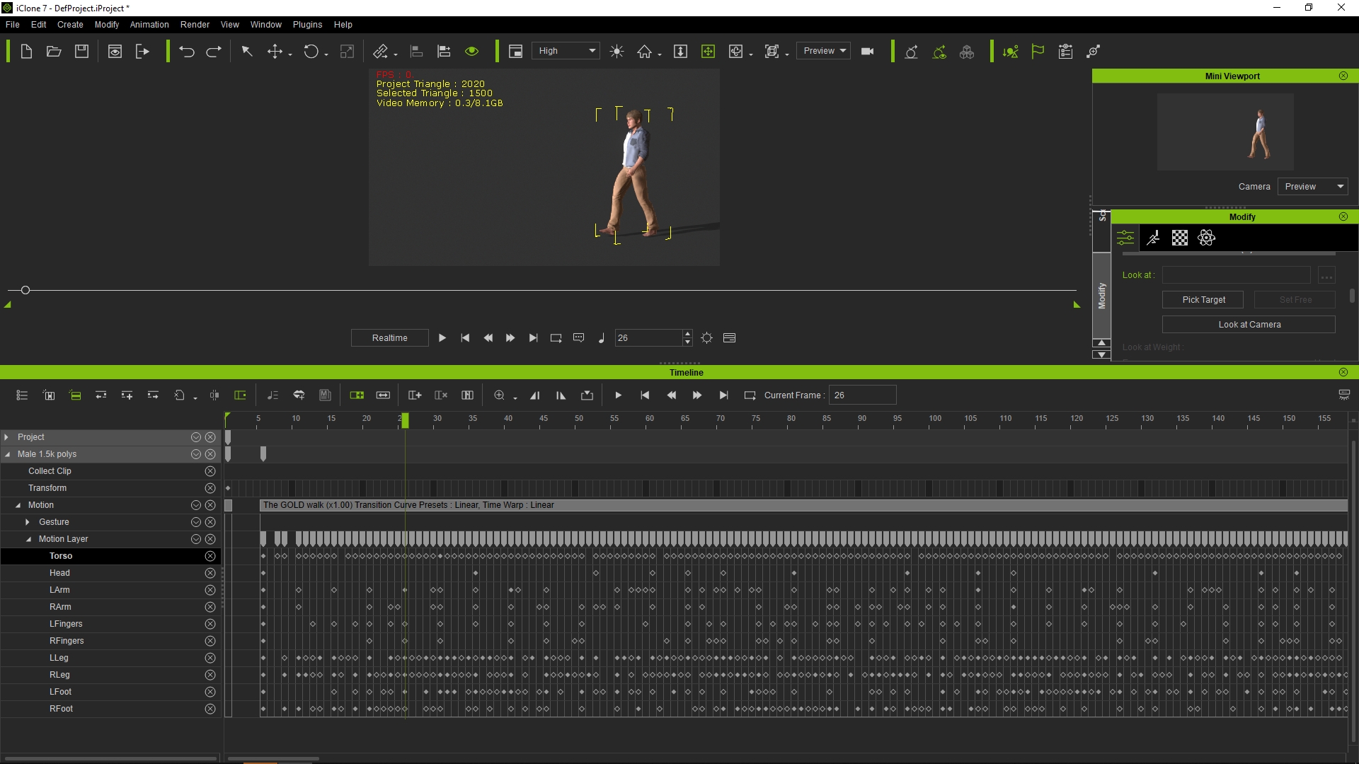This screenshot has height=764, width=1359.
Task: Open the Plugins menu
Action: pos(308,25)
